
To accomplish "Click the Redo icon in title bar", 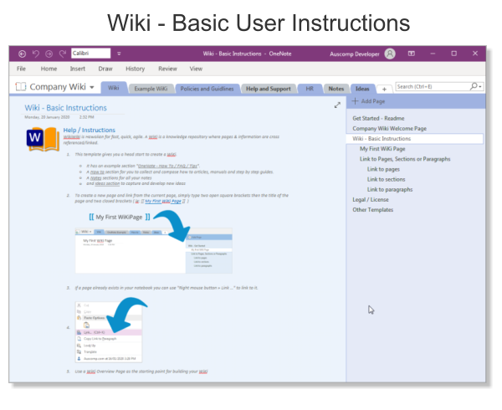I will [x=63, y=54].
